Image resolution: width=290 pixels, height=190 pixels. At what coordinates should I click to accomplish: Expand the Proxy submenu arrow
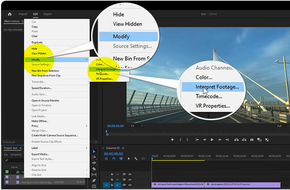(x=86, y=126)
